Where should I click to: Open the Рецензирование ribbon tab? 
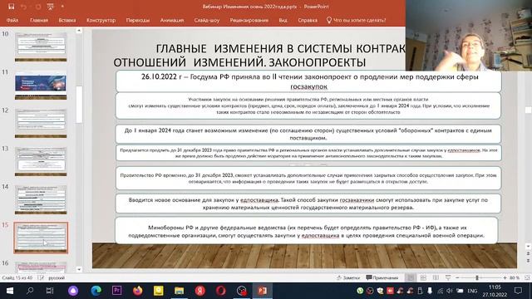tap(249, 20)
